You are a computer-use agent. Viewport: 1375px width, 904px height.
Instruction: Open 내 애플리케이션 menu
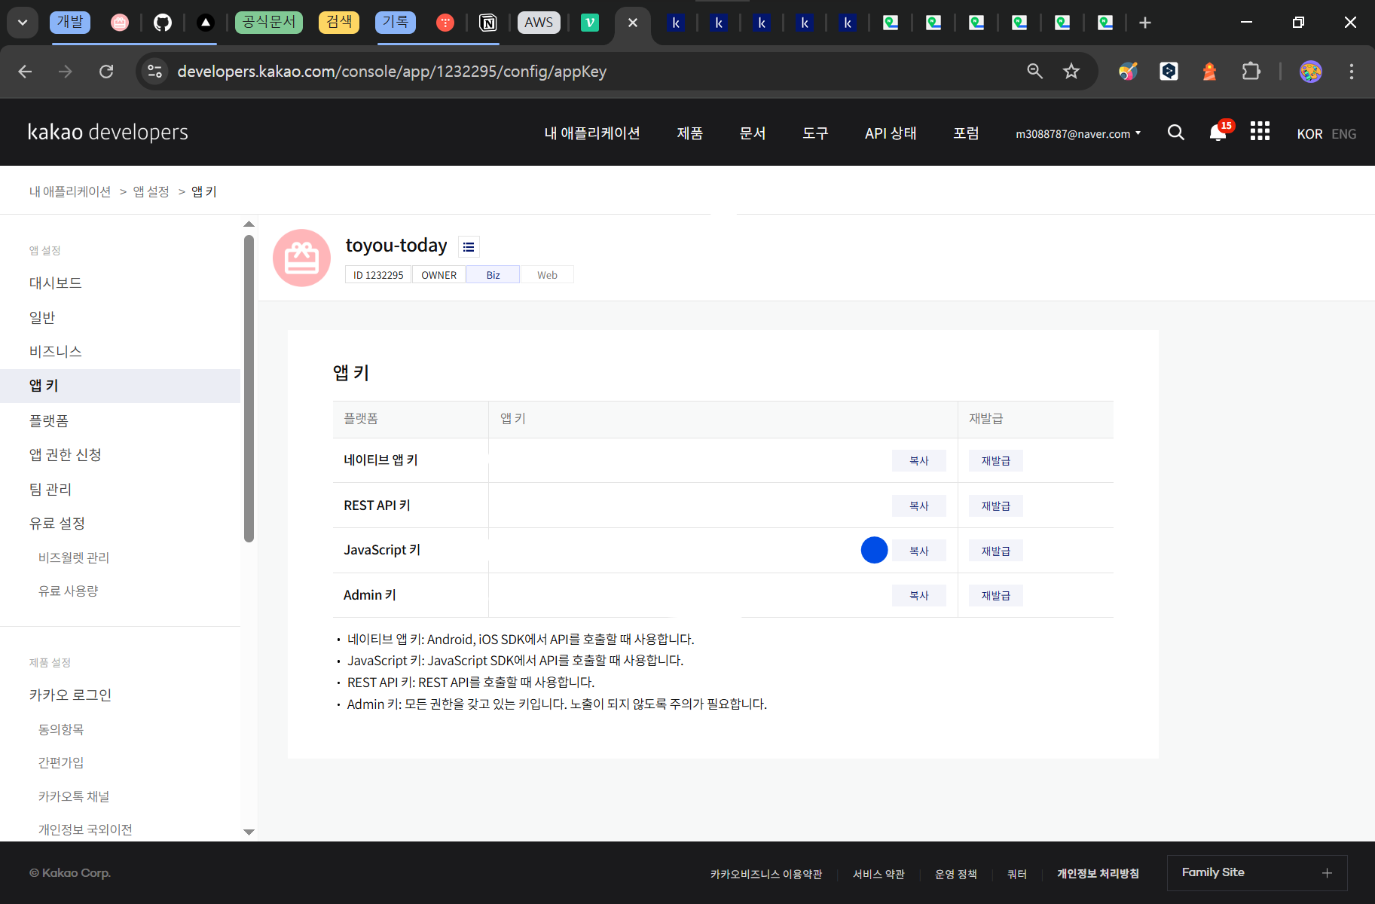[592, 133]
